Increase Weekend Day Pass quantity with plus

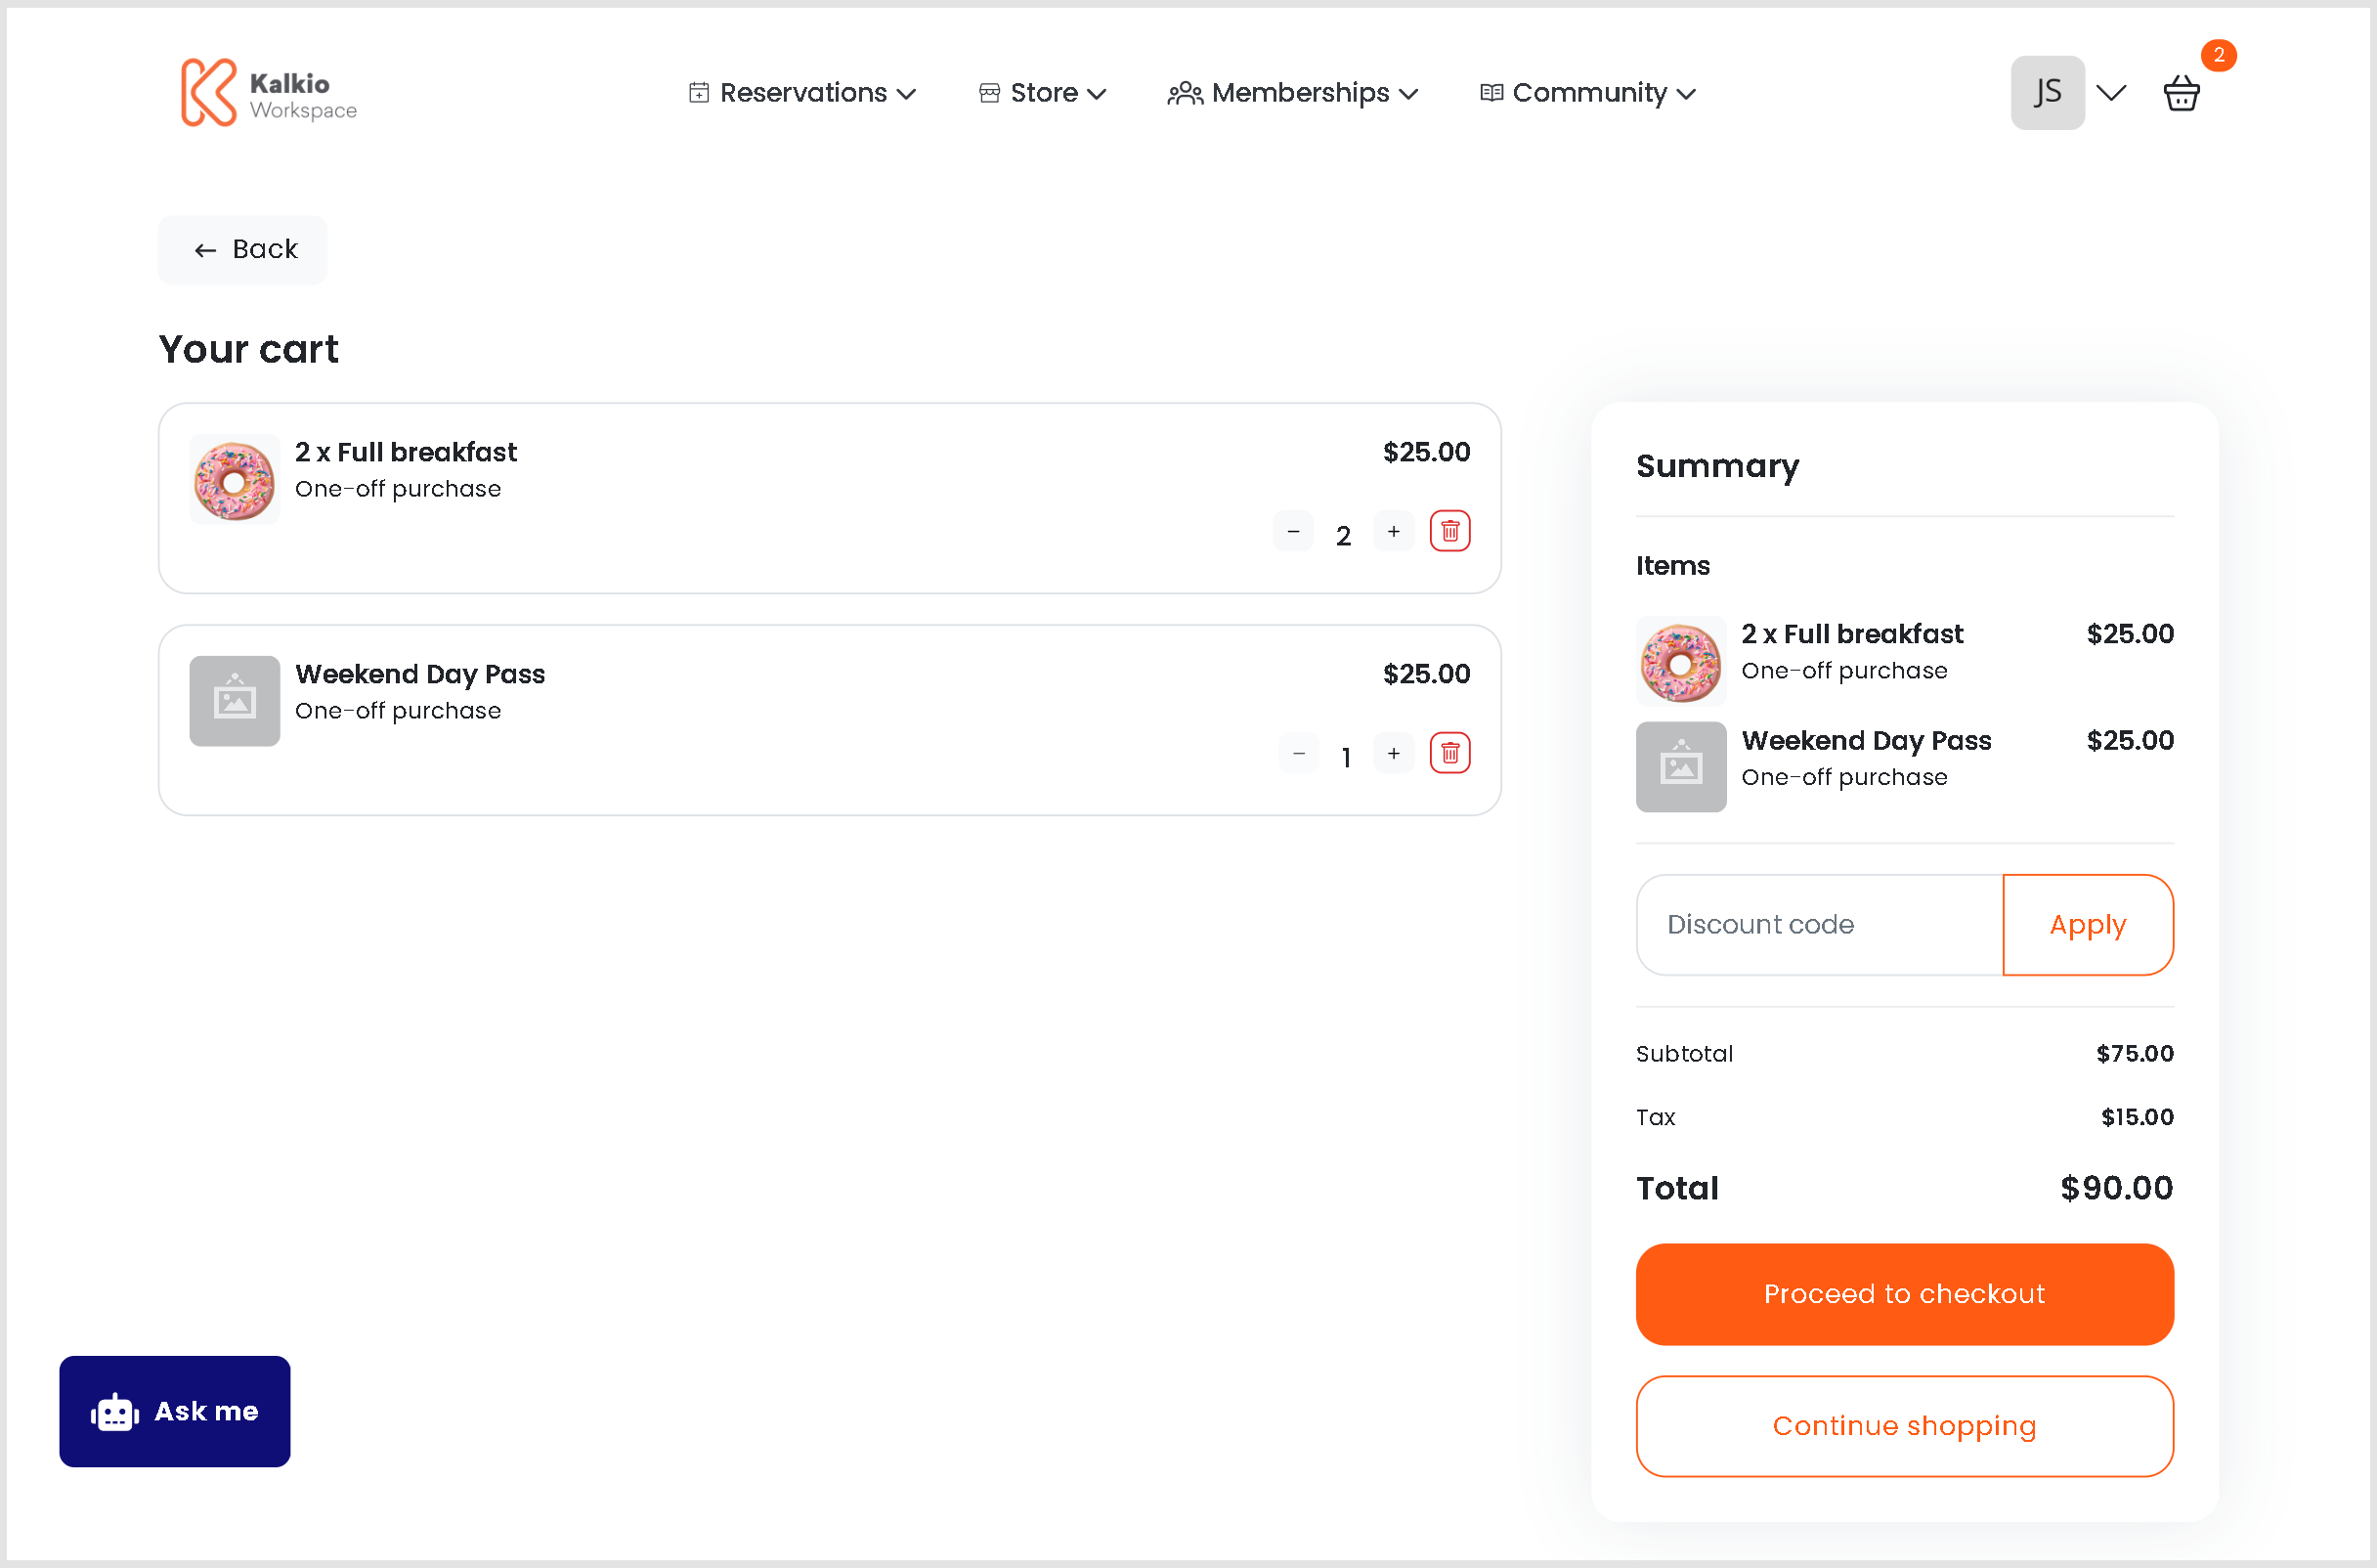1394,753
